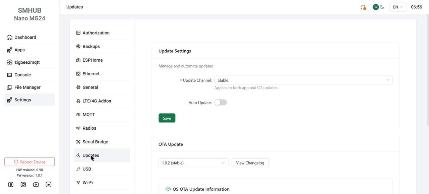Open Backups settings
This screenshot has width=429, height=194.
(102, 47)
